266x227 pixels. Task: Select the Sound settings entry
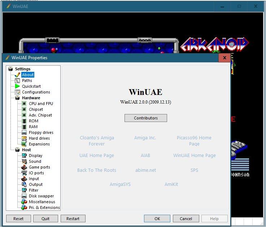pos(35,161)
